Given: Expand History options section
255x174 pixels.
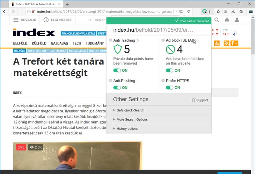Looking at the screenshot, I should tap(159, 129).
